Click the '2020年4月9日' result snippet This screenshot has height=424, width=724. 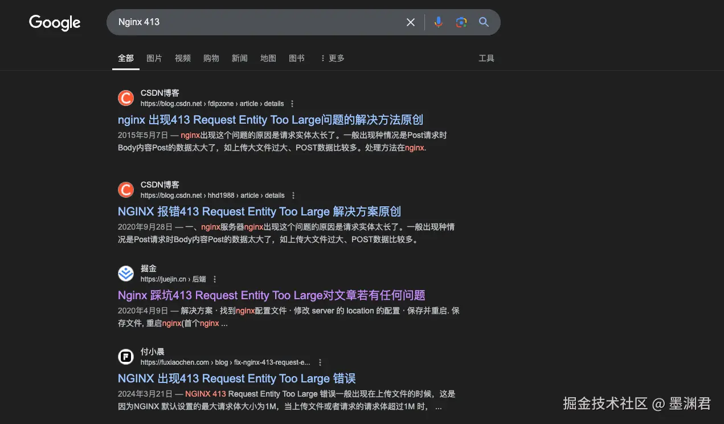[289, 317]
